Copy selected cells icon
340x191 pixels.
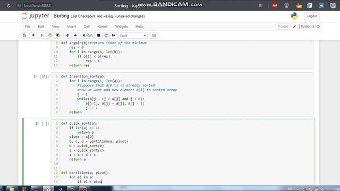50,36
